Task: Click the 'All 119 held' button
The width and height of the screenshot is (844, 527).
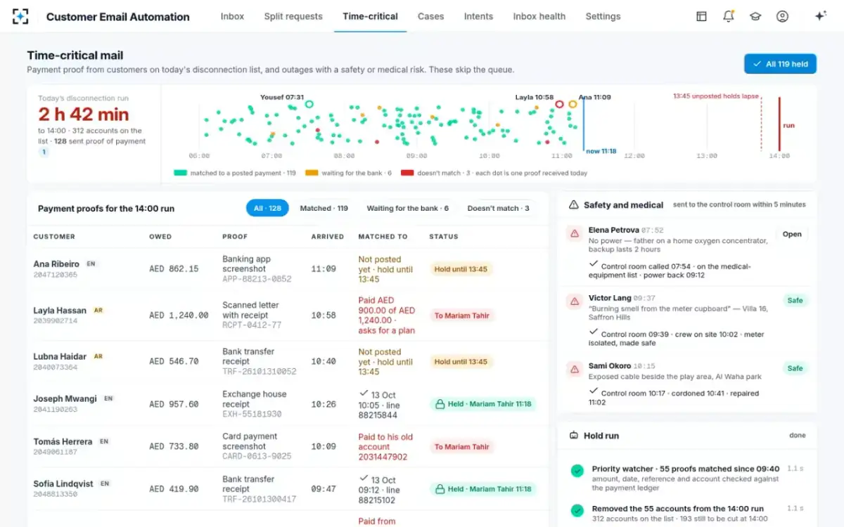Action: click(x=780, y=64)
